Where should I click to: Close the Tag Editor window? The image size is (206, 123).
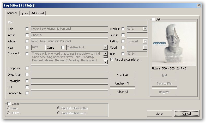199,5
